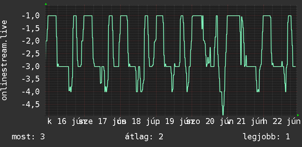This screenshot has width=302, height=147.
Task: Click the 'legjobb: 1' best value
Action: click(266, 137)
